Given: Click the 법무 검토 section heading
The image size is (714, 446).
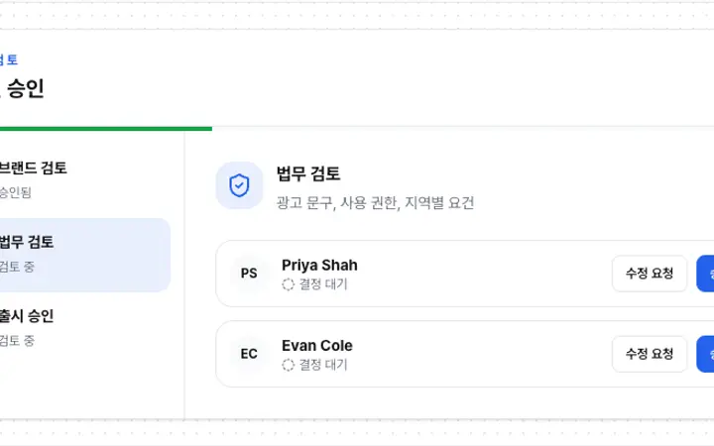Looking at the screenshot, I should click(x=308, y=173).
